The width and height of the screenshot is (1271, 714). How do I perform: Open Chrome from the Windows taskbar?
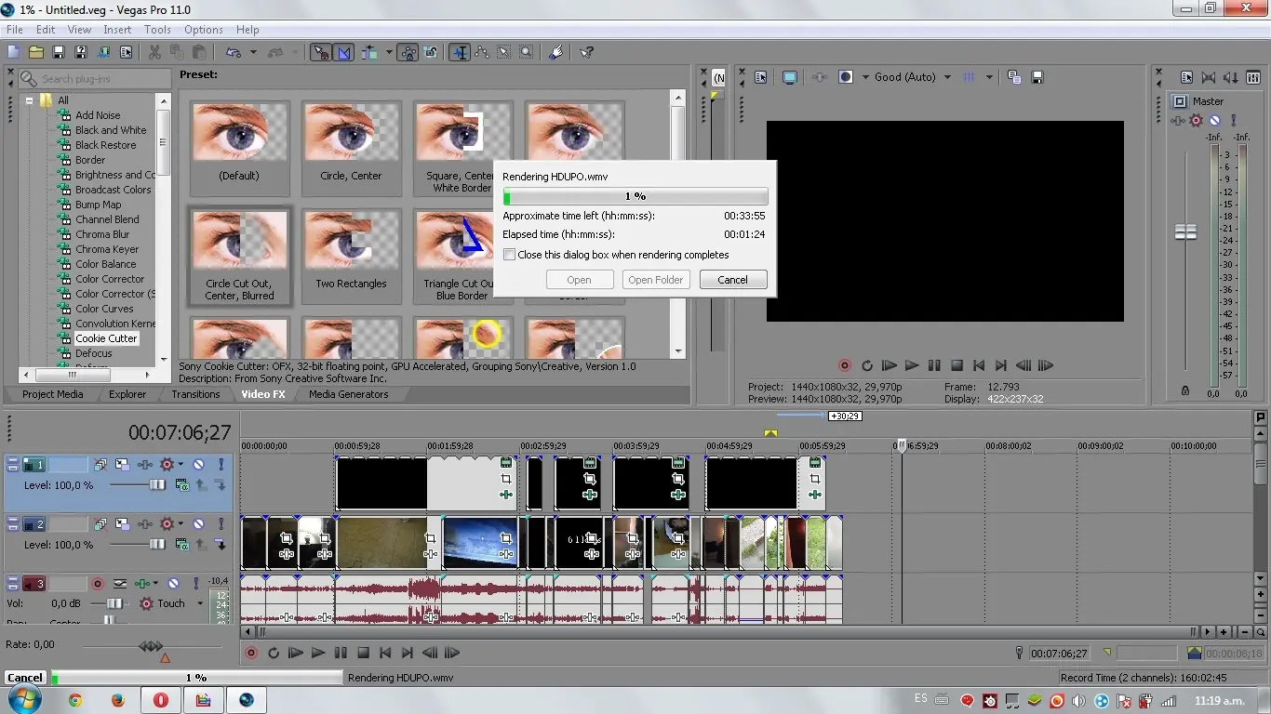74,700
